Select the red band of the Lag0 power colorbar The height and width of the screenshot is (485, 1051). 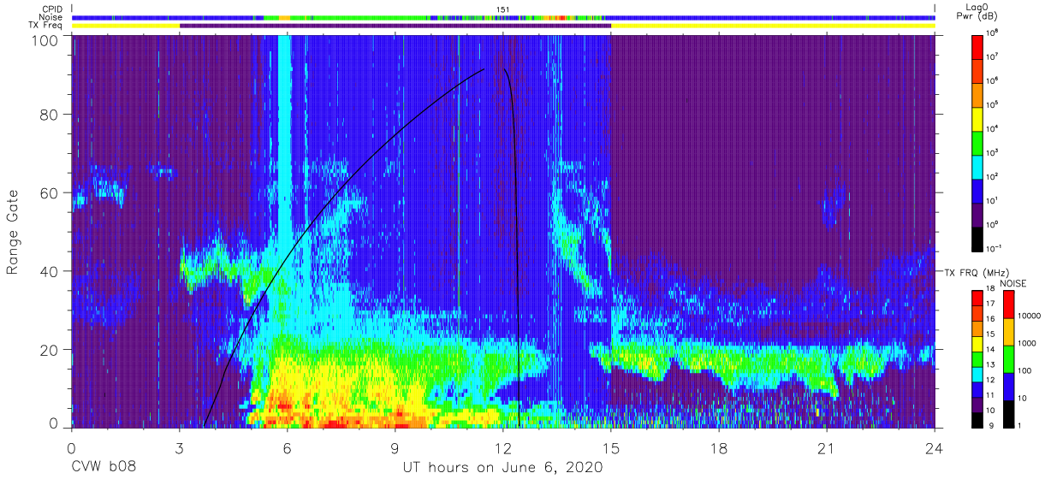(x=977, y=45)
